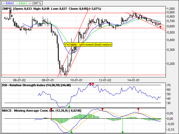Click the 0,500 price axis label
179x134 pixels.
(171, 32)
